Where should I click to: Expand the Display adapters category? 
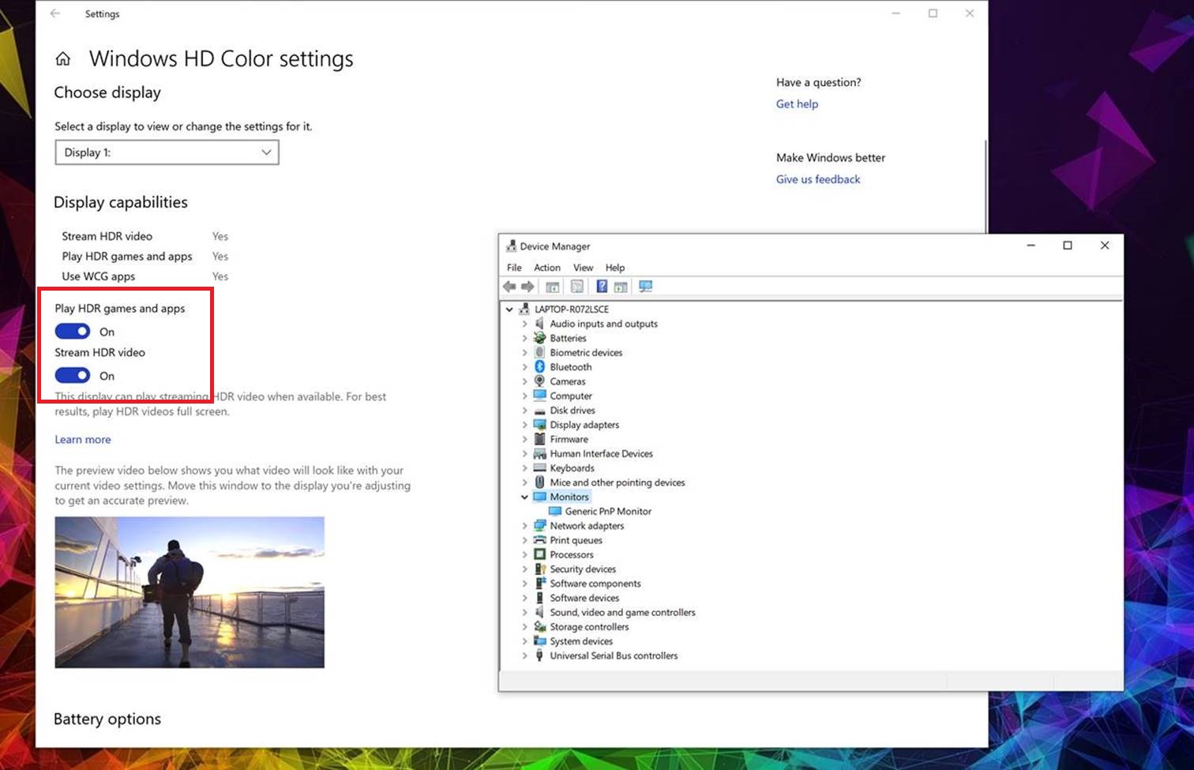coord(525,424)
